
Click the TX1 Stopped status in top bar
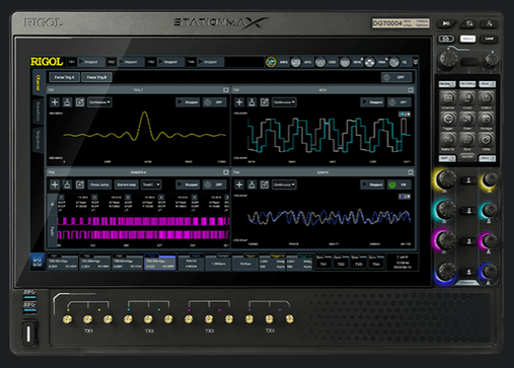pos(91,62)
